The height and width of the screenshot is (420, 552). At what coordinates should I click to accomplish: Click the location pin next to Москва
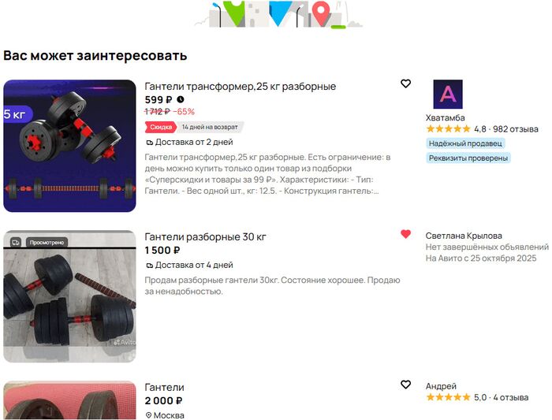148,415
